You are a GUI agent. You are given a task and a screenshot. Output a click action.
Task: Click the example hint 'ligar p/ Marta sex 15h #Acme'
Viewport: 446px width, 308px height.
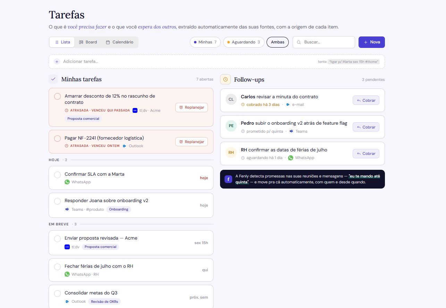pos(354,61)
